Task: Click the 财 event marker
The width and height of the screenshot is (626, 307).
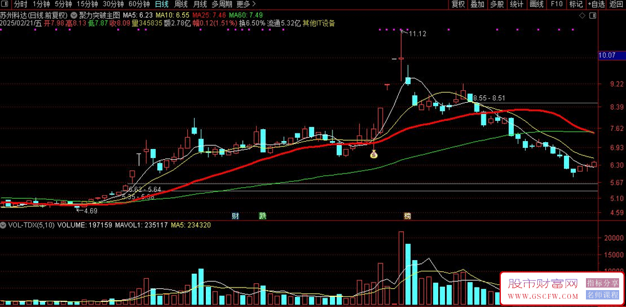Action: pyautogui.click(x=235, y=216)
